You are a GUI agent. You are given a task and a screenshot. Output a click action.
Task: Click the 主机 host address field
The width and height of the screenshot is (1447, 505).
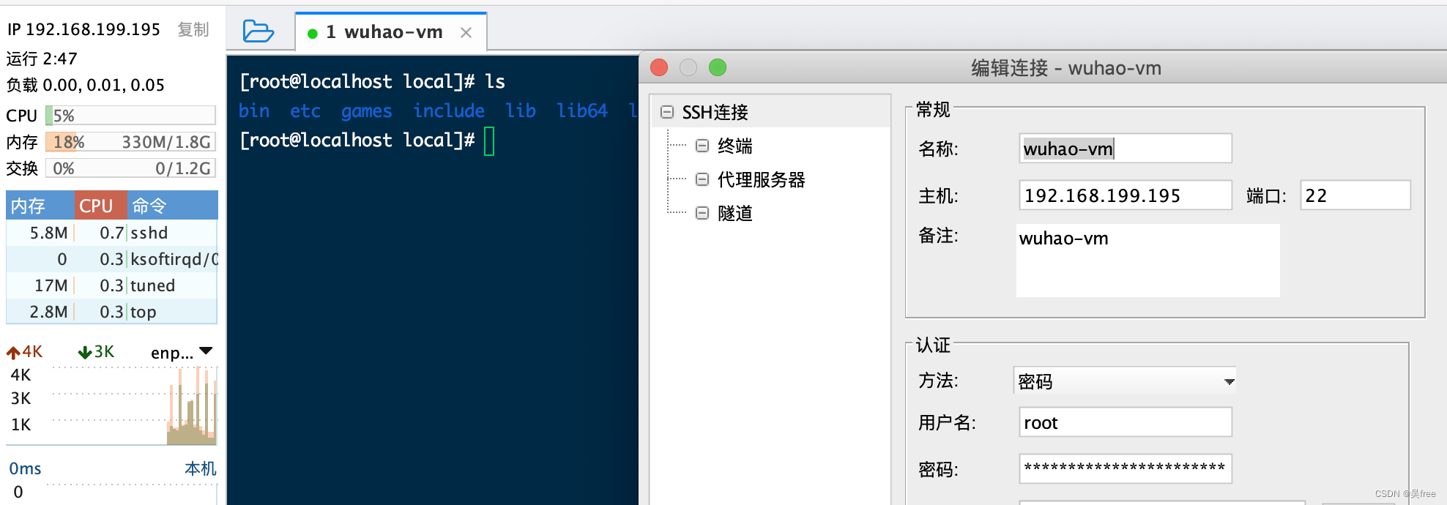tap(1126, 195)
